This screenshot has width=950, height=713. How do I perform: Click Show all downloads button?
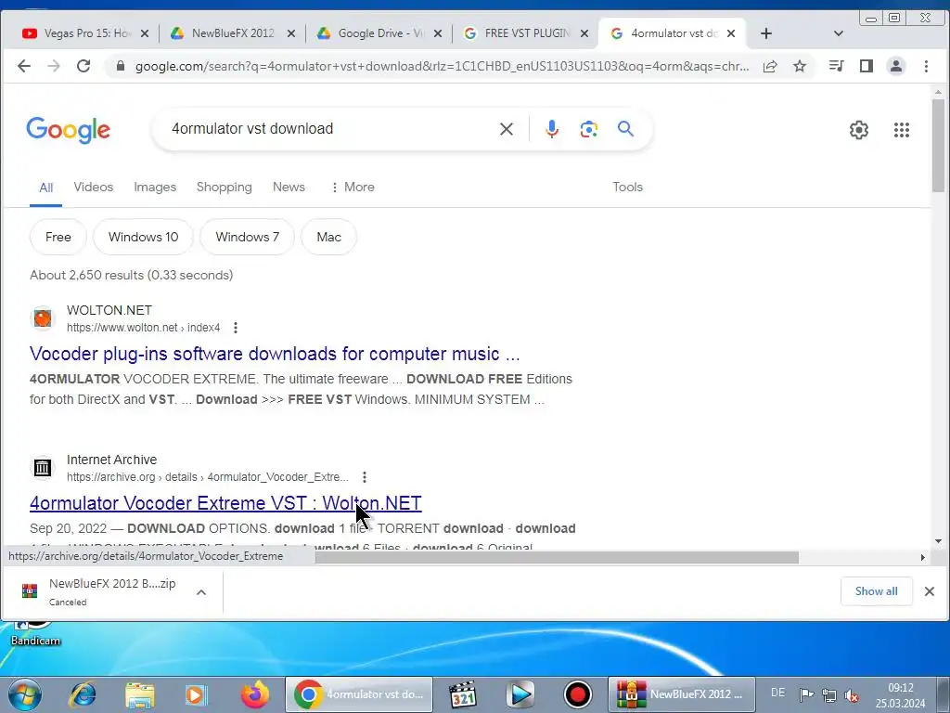click(x=876, y=591)
